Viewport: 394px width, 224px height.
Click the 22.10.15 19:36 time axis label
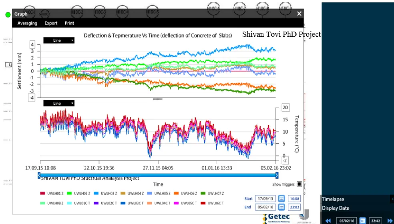coord(99,168)
